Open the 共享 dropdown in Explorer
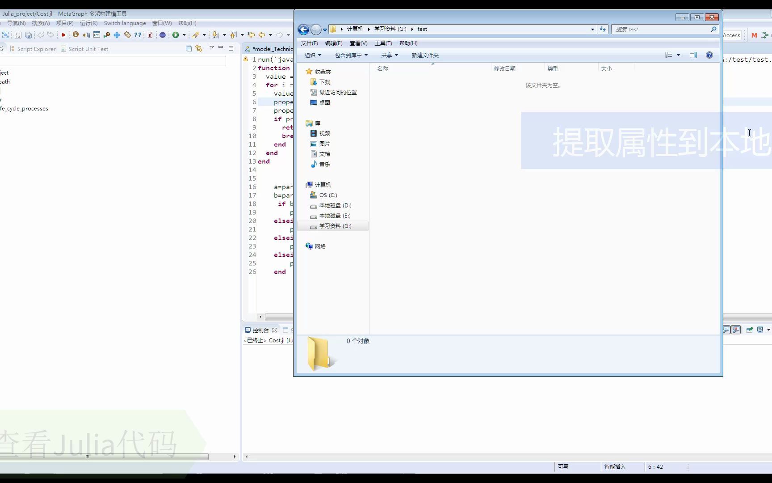 click(390, 55)
